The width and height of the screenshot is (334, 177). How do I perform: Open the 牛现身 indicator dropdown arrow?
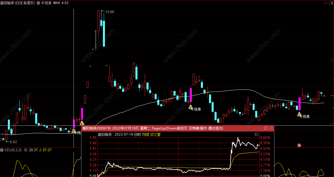(38, 3)
